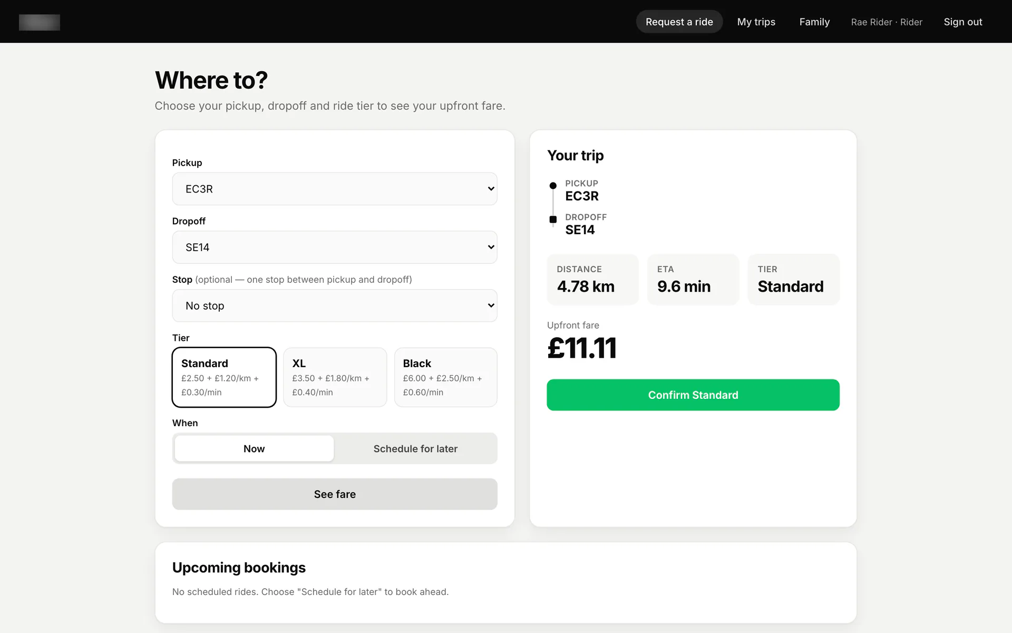Open the Pickup dropdown showing EC3R
The image size is (1012, 633).
tap(335, 189)
